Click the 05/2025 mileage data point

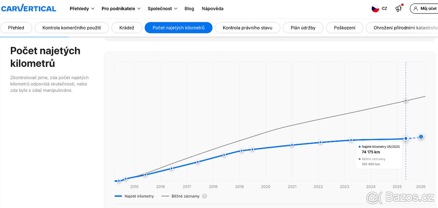(x=406, y=139)
